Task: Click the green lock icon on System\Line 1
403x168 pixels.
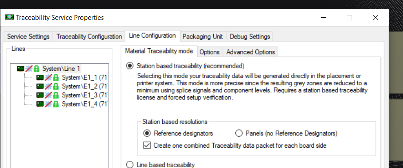Action: pos(37,69)
